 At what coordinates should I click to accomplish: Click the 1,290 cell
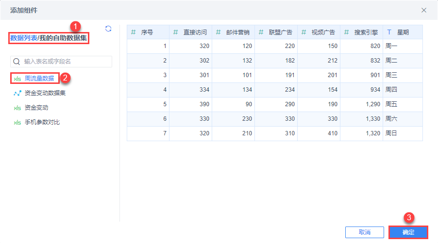[362, 104]
